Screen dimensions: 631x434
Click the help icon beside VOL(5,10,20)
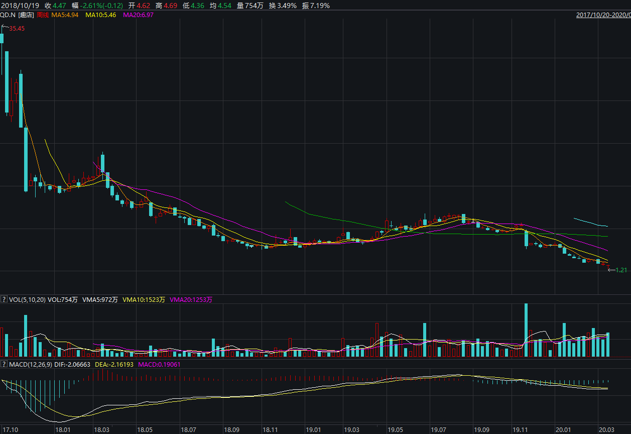click(x=4, y=300)
